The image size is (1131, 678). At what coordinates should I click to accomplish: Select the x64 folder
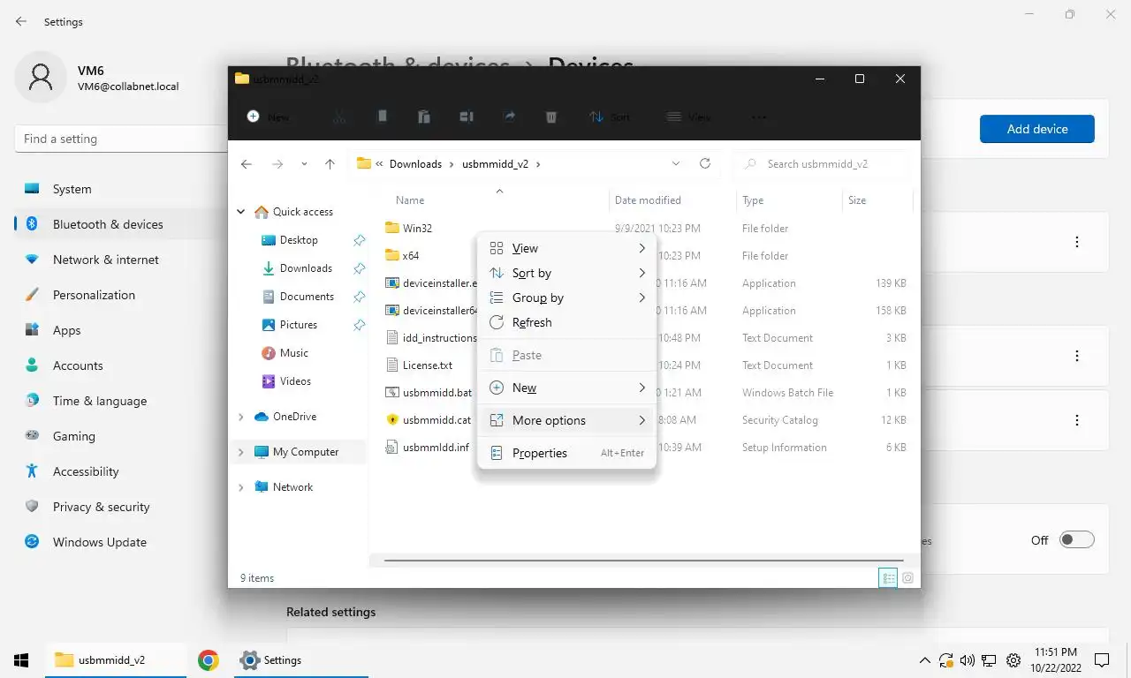[x=402, y=256]
